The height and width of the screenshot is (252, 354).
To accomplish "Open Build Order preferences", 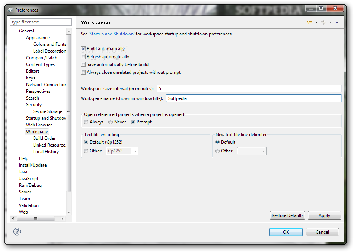I will coord(44,138).
